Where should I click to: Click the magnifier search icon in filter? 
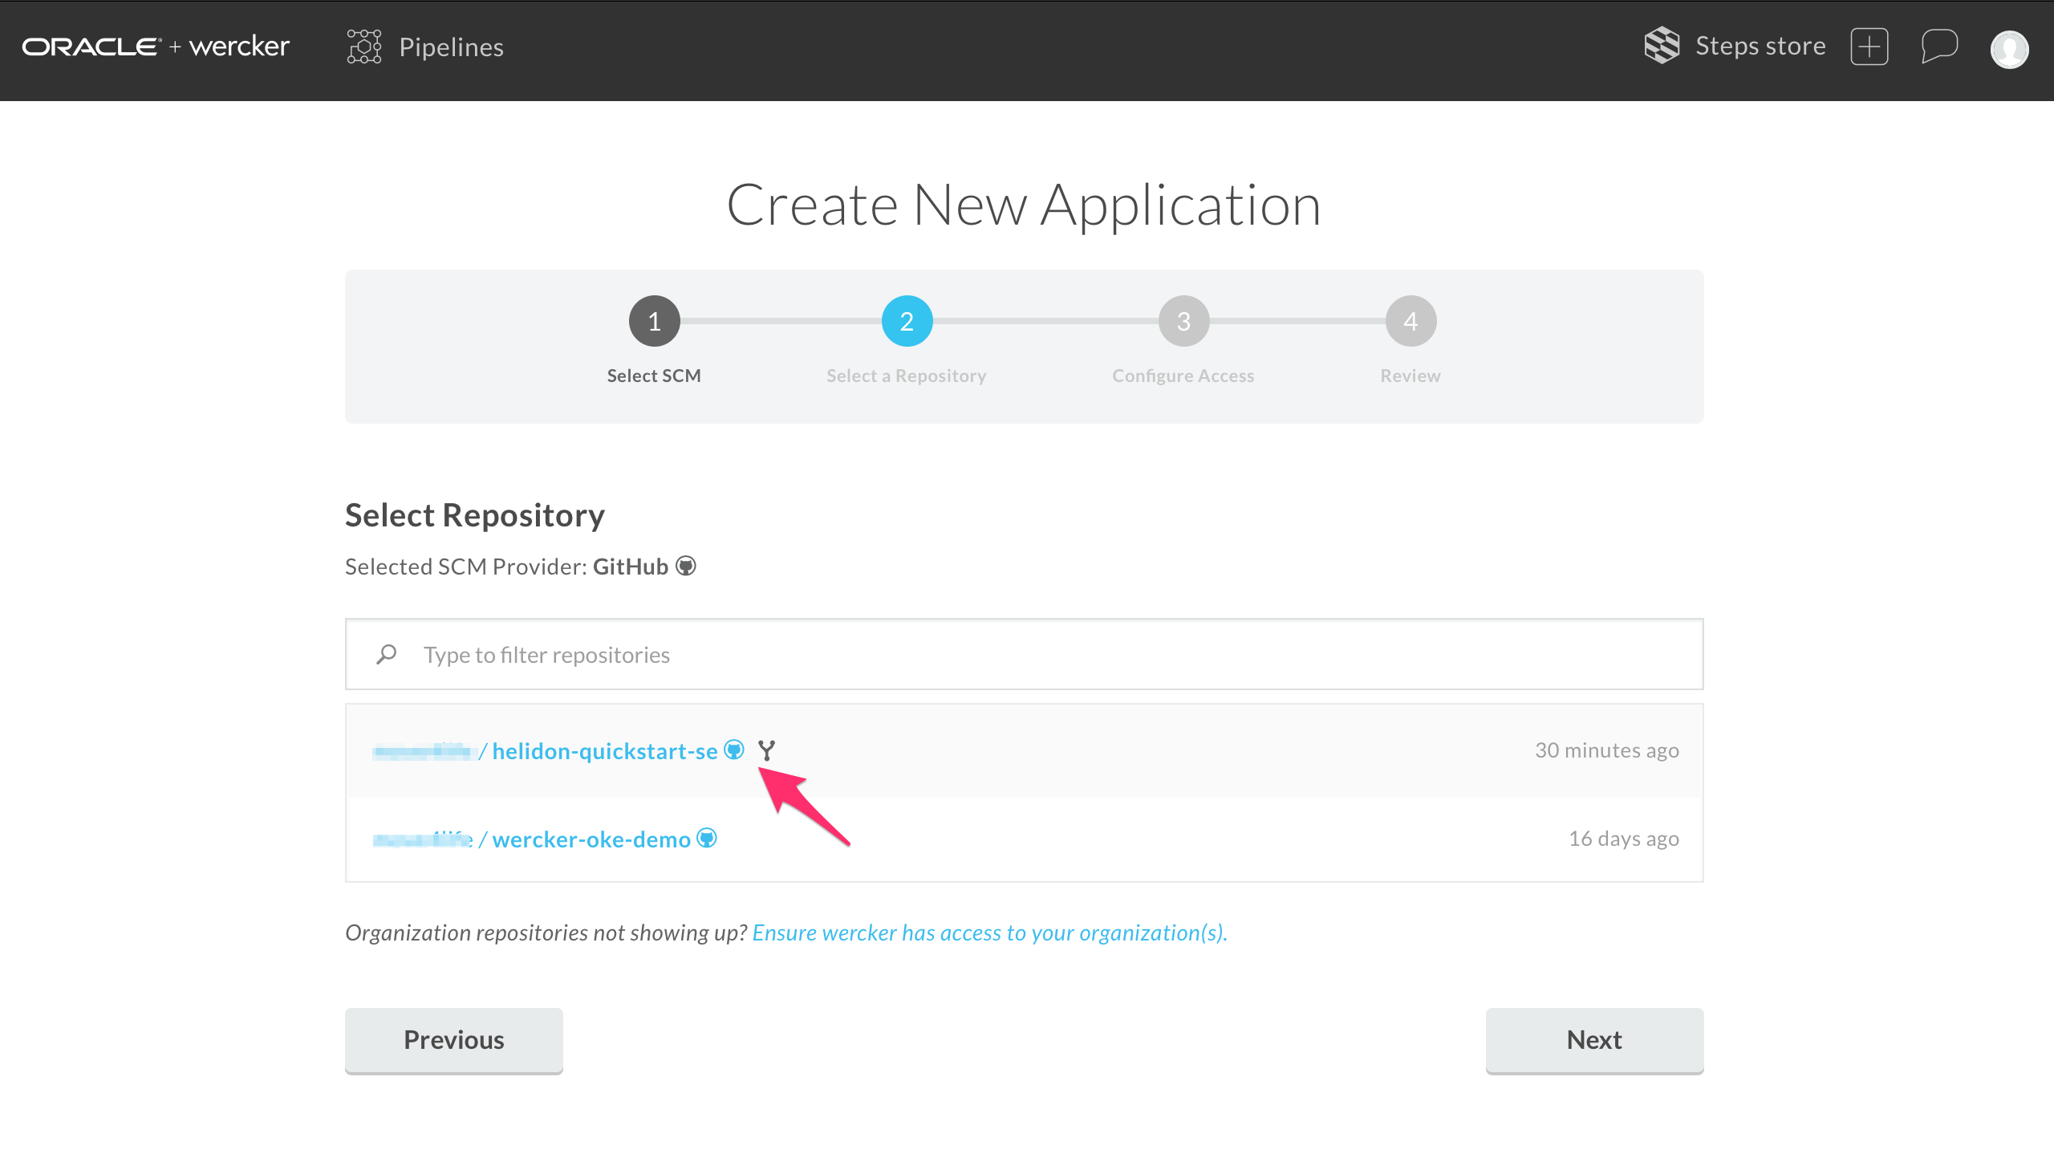387,655
